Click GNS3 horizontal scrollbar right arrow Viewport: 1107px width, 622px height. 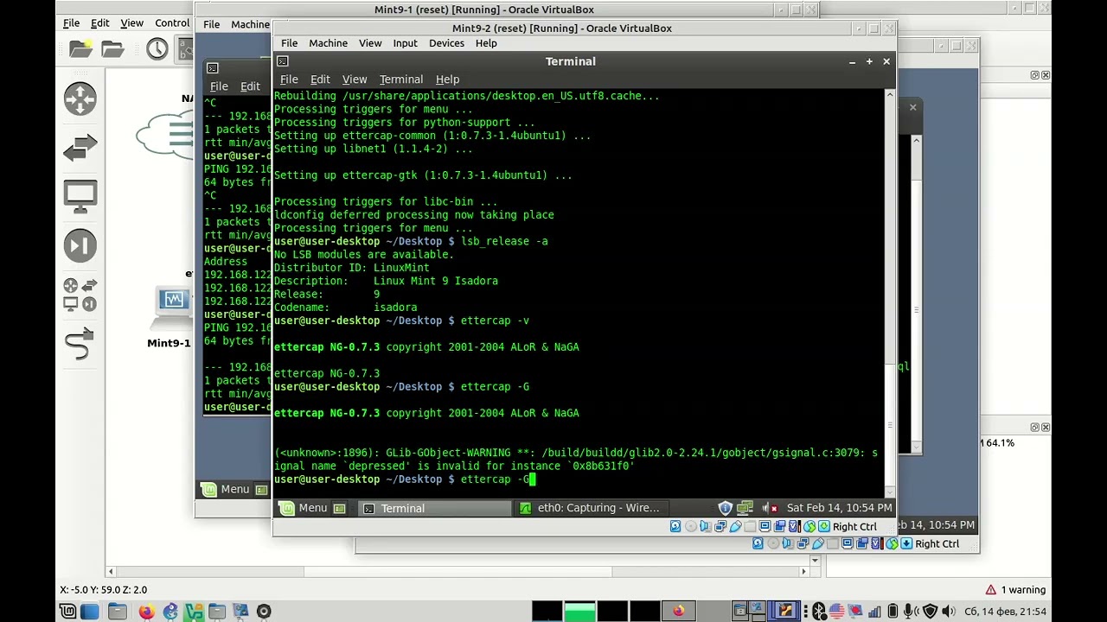click(803, 571)
